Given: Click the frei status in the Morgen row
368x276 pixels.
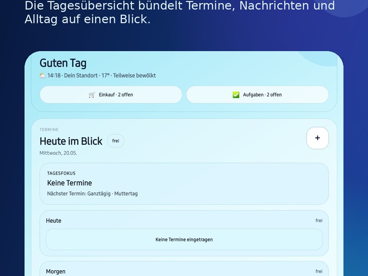Looking at the screenshot, I should coord(319,271).
